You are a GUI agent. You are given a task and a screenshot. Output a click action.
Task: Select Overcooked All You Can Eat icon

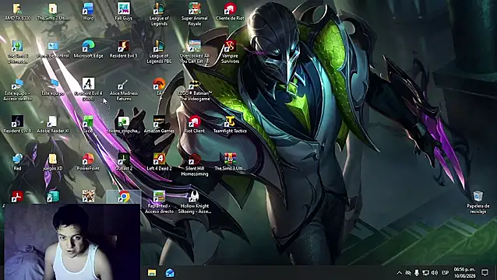tap(195, 51)
